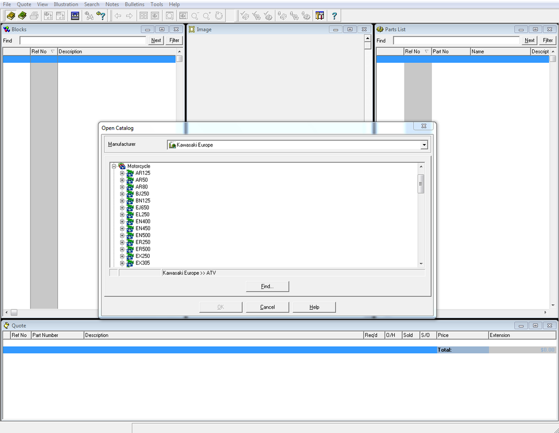Image resolution: width=559 pixels, height=433 pixels.
Task: Open the Bulletins menu
Action: coord(134,4)
